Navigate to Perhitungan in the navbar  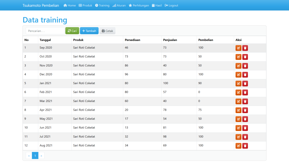pos(139,5)
